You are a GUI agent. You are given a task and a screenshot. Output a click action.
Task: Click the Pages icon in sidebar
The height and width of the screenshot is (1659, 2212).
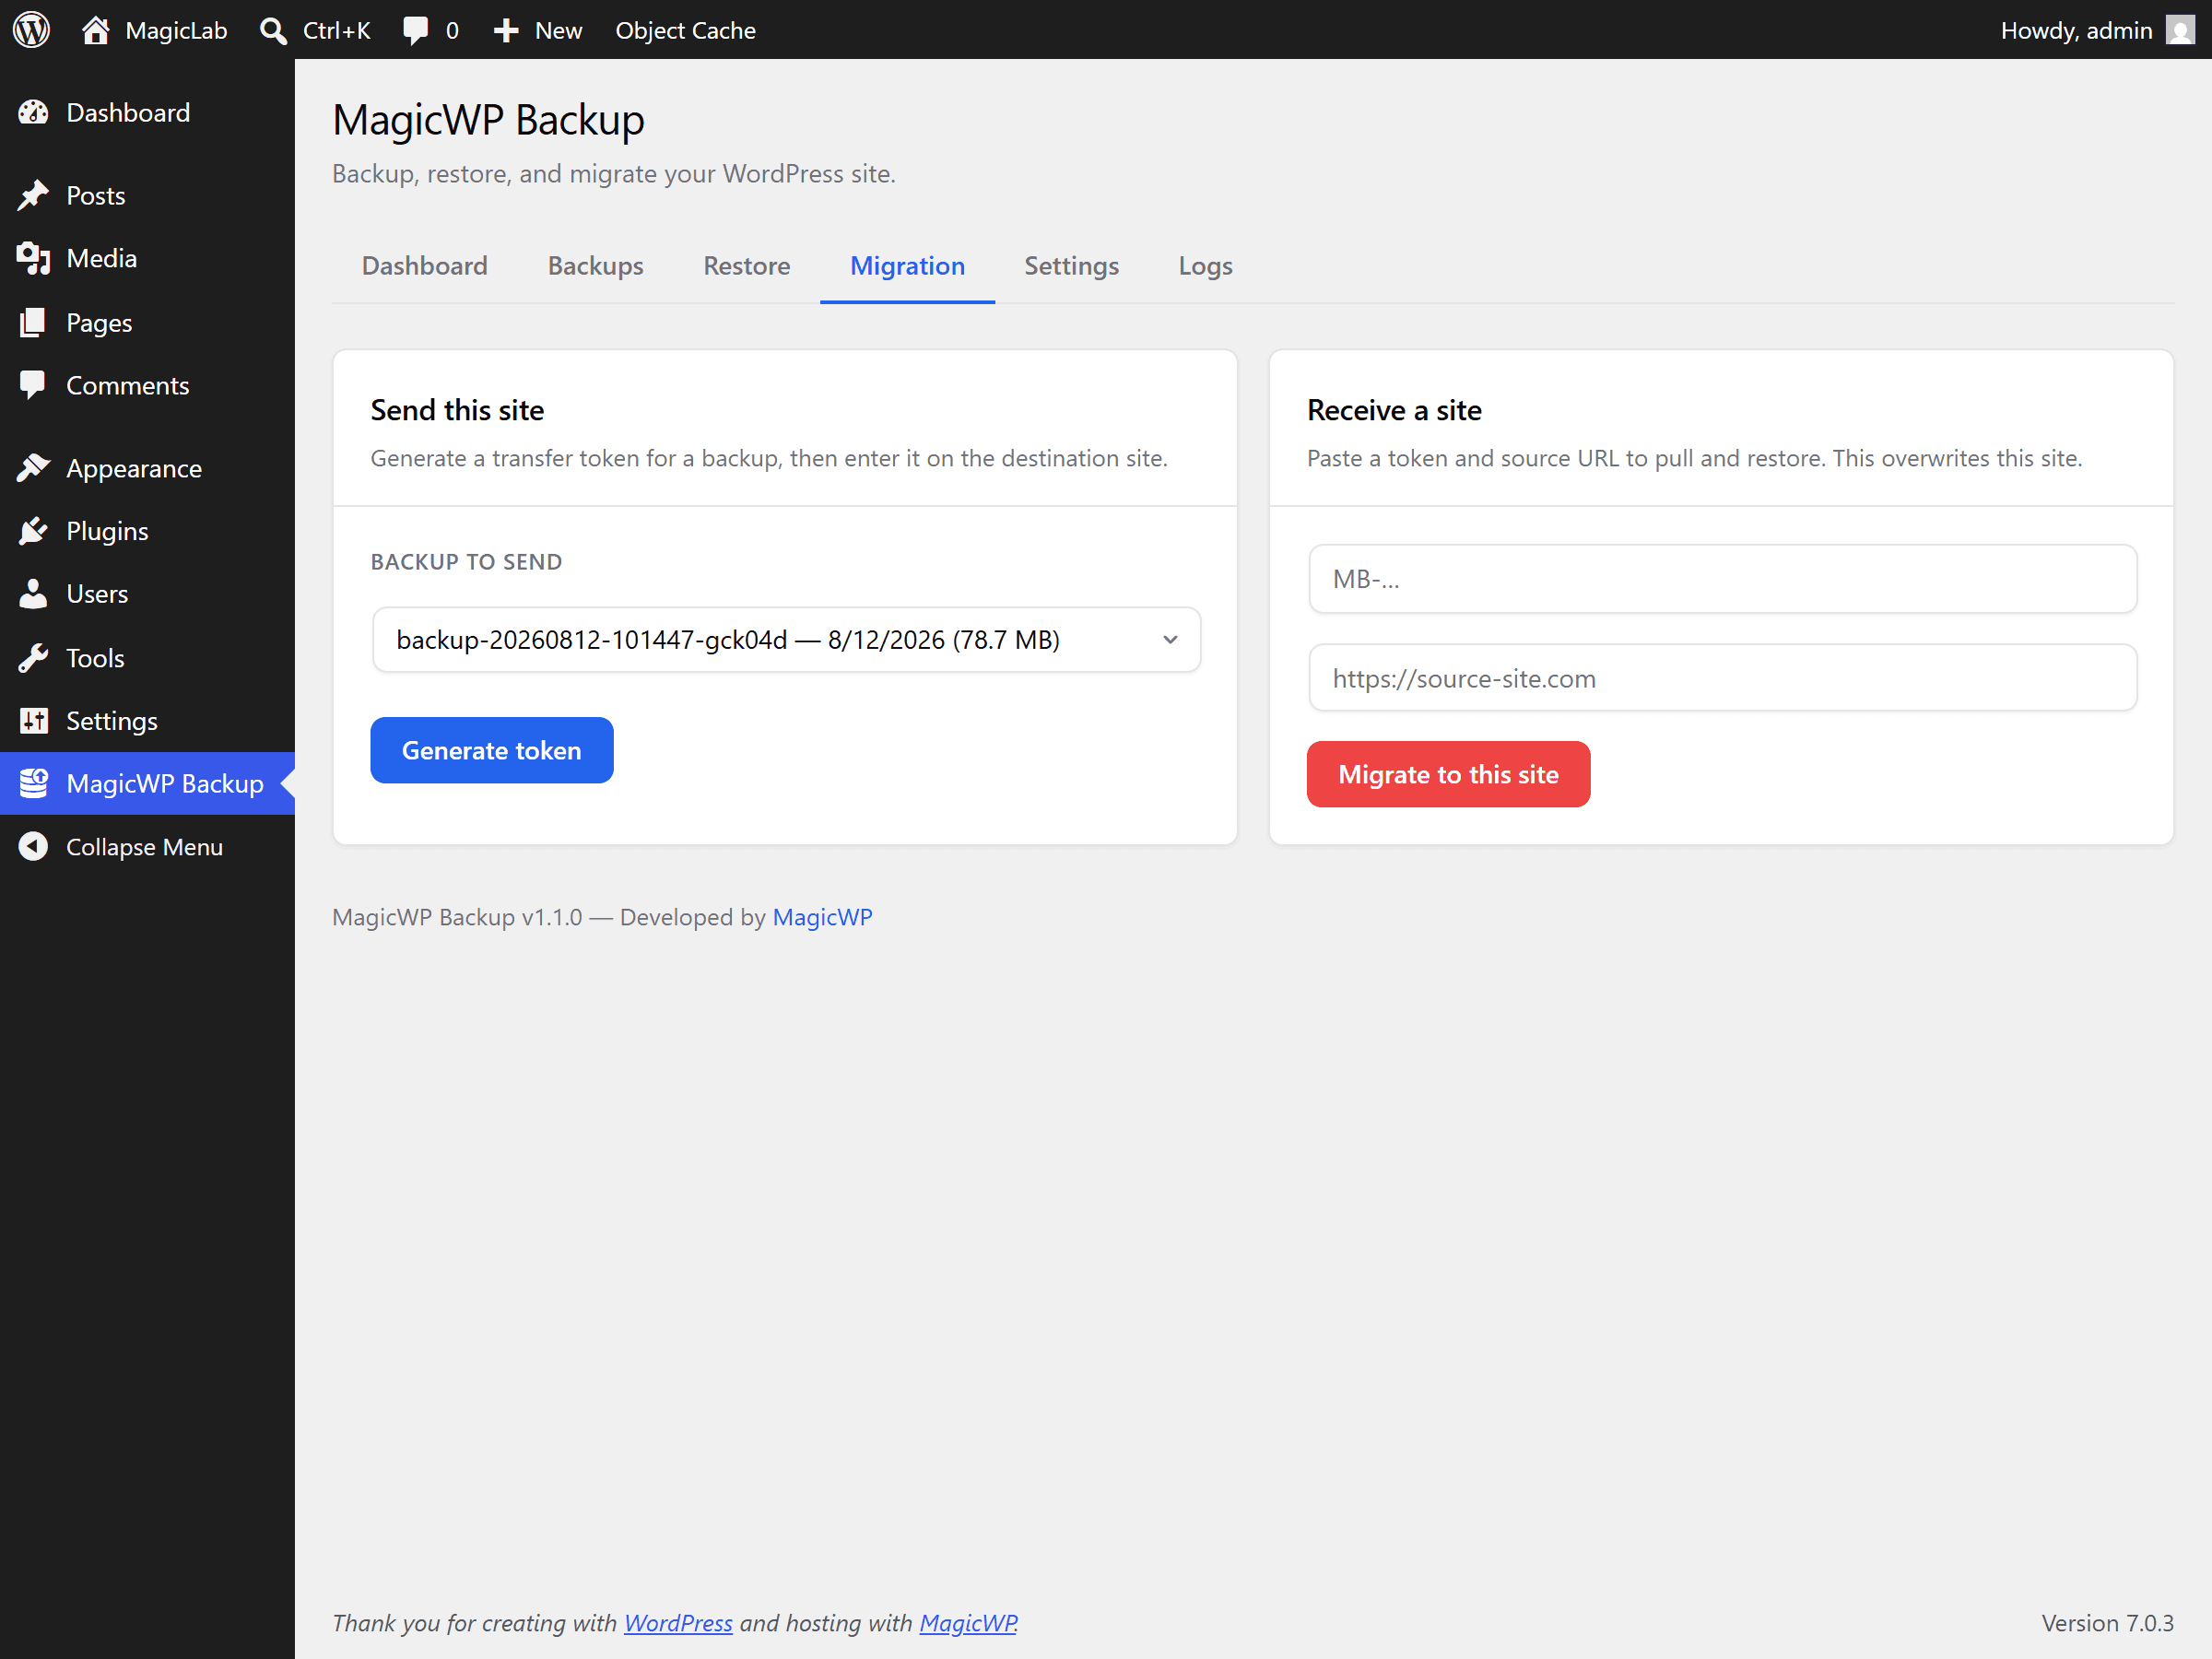click(x=33, y=322)
